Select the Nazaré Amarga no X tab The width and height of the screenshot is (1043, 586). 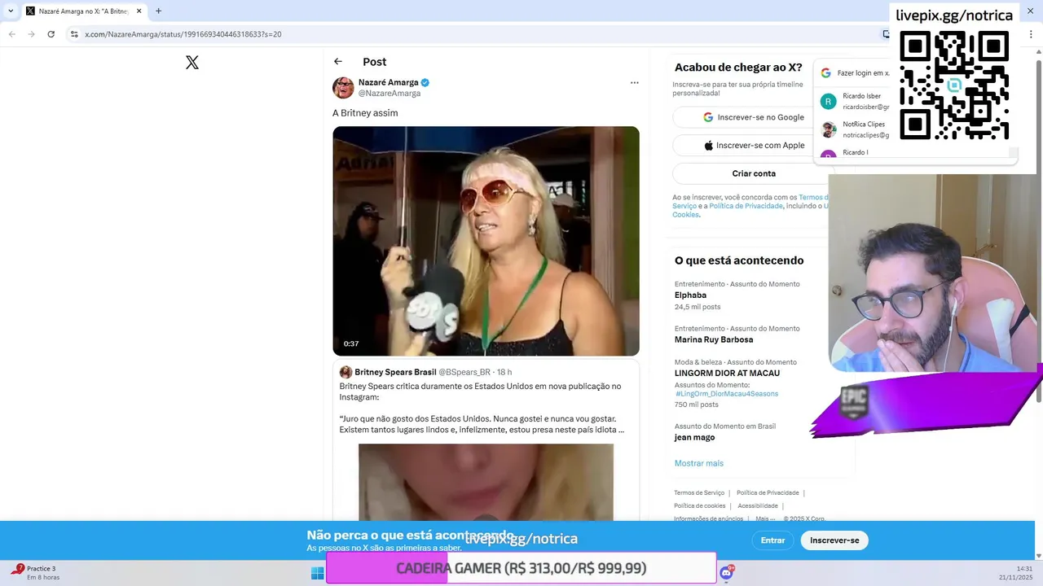tap(83, 11)
